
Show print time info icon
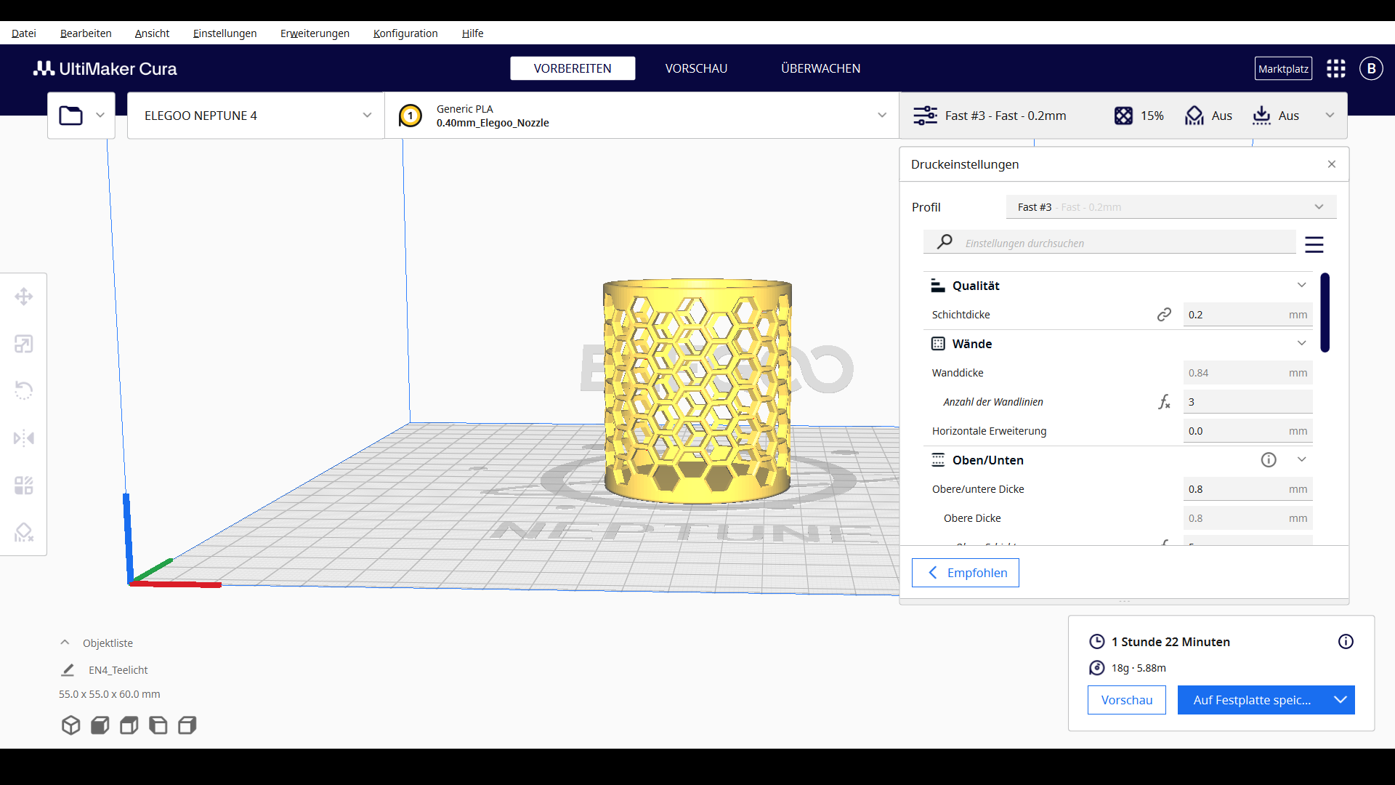tap(1346, 642)
